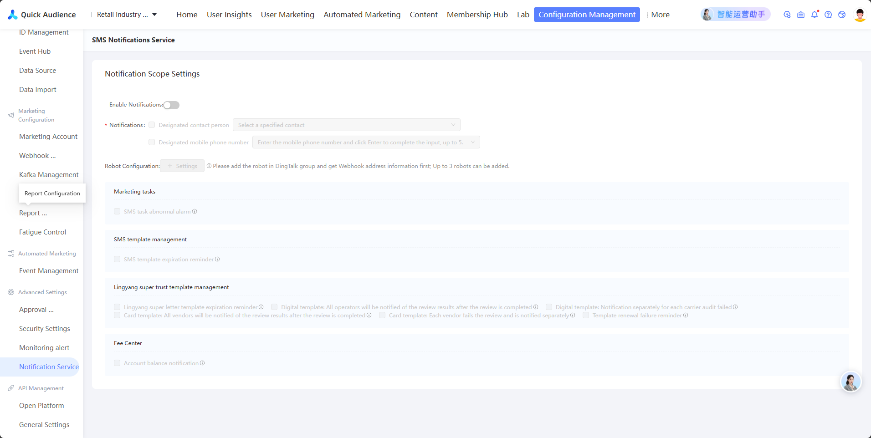Check Card template all vendors notified checkbox
This screenshot has height=438, width=871.
coord(117,315)
